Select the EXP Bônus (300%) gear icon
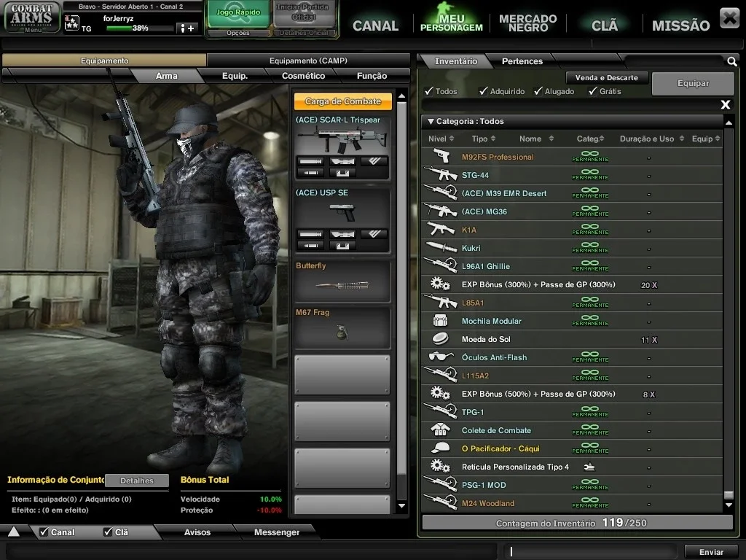The image size is (746, 560). [440, 284]
